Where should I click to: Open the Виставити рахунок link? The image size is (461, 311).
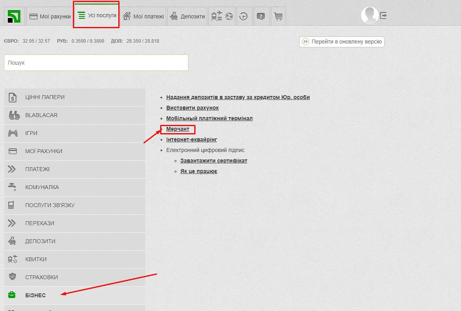coord(192,108)
